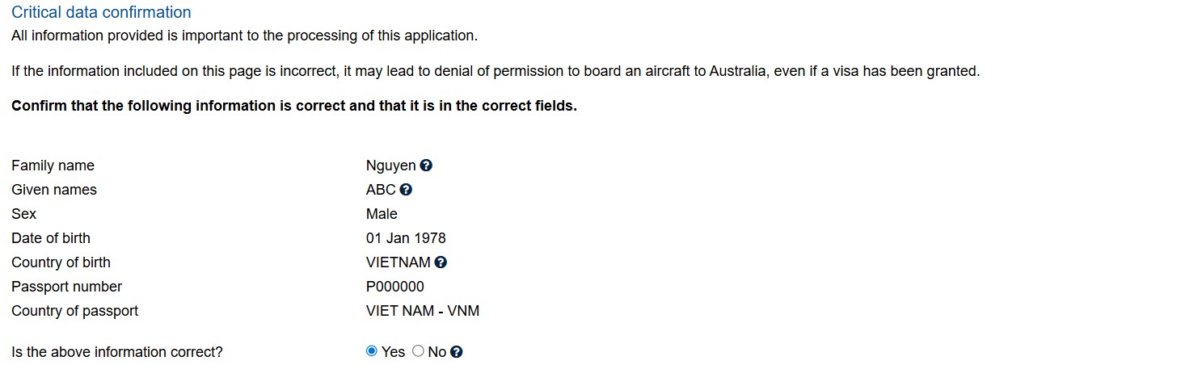Click the Critical data confirmation heading
Image resolution: width=1202 pixels, height=365 pixels.
101,12
